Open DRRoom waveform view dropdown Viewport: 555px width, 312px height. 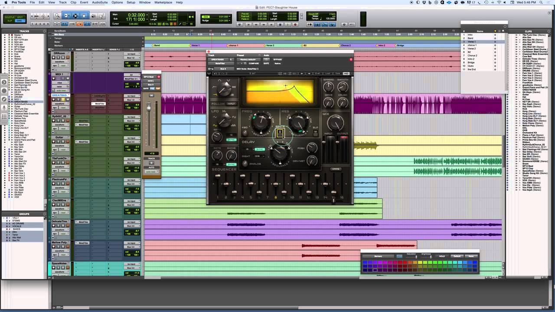61,62
